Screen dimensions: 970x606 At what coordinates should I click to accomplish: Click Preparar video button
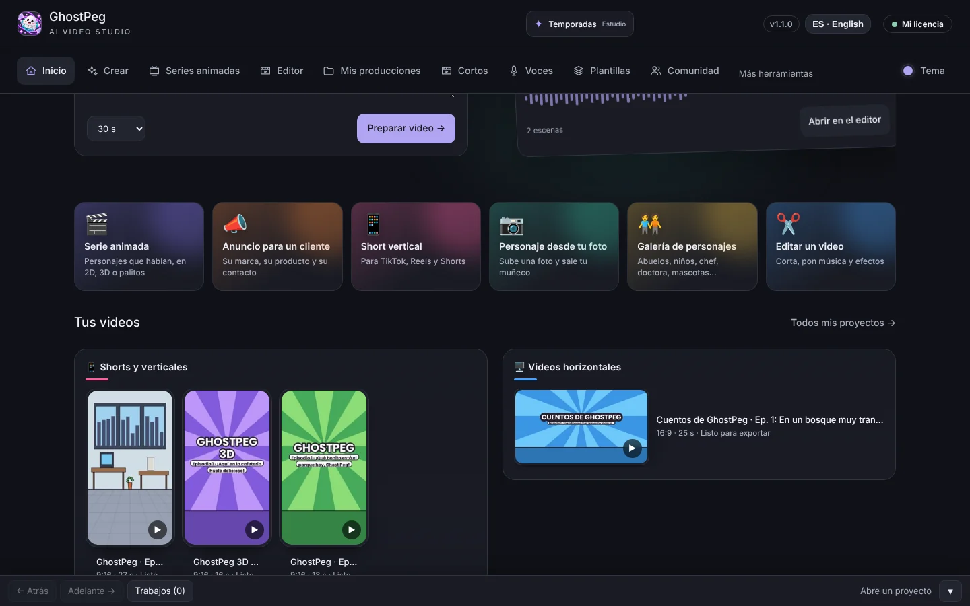coord(406,128)
